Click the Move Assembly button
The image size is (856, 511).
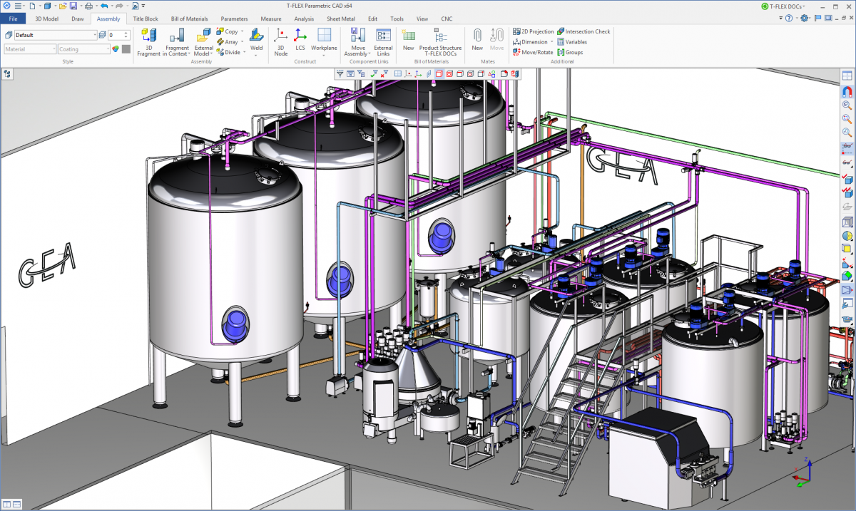click(357, 42)
